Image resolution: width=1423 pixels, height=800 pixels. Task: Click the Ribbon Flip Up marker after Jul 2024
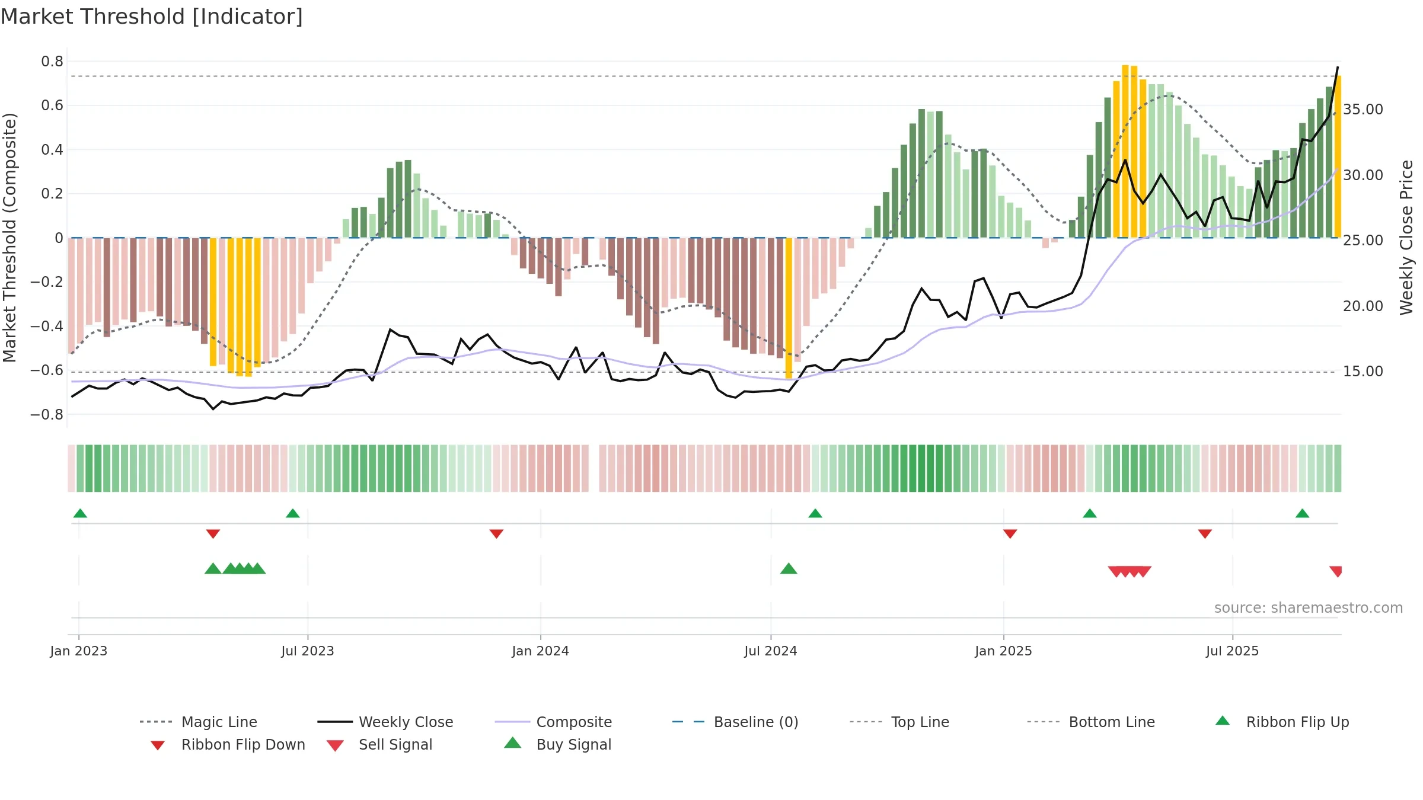pos(815,513)
